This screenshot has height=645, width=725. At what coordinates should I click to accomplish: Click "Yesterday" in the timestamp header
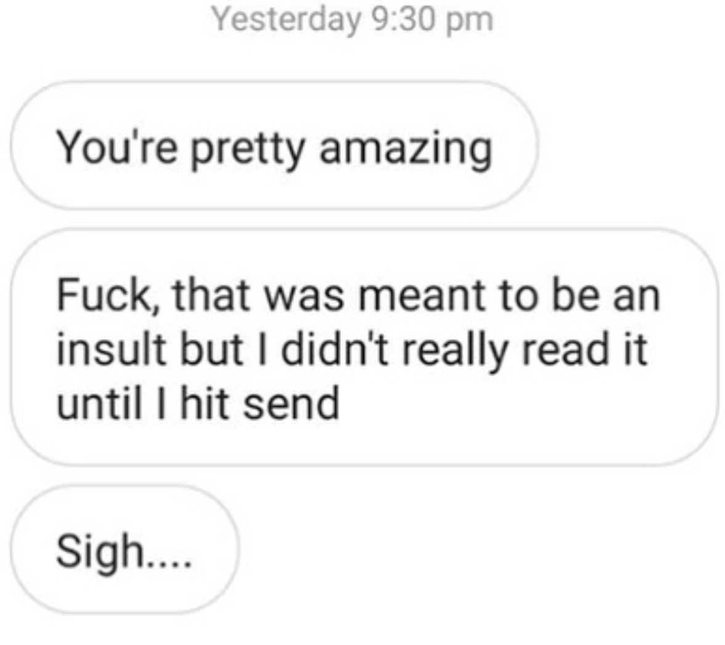click(286, 20)
